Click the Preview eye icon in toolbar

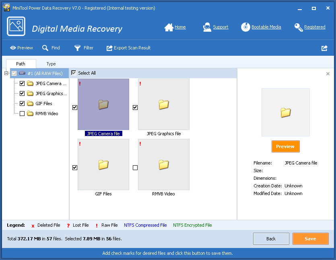tap(13, 48)
